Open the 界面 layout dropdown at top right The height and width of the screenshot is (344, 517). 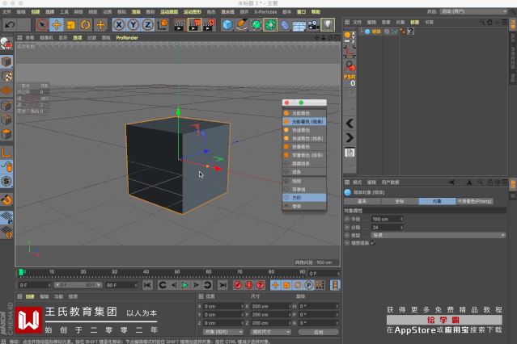pyautogui.click(x=473, y=11)
